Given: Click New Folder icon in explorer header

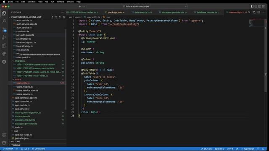Looking at the screenshot, I should click(56, 17).
